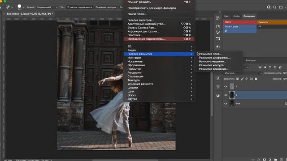The width and height of the screenshot is (287, 161).
Task: Click link layers chain icon
Action: [x=253, y=160]
